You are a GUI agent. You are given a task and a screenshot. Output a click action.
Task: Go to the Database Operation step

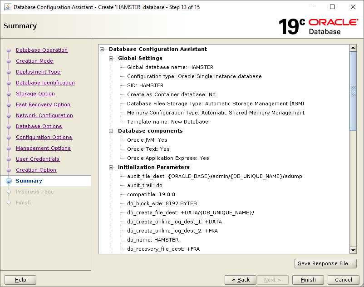[42, 50]
